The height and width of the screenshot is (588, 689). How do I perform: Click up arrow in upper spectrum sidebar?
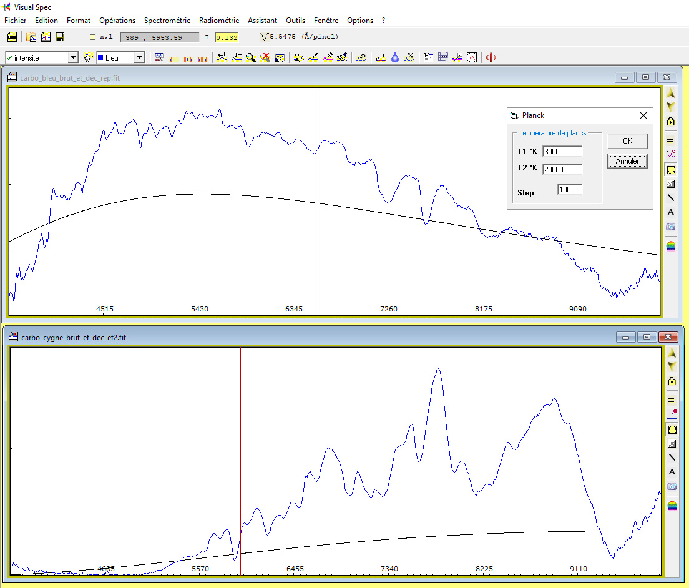click(x=670, y=93)
